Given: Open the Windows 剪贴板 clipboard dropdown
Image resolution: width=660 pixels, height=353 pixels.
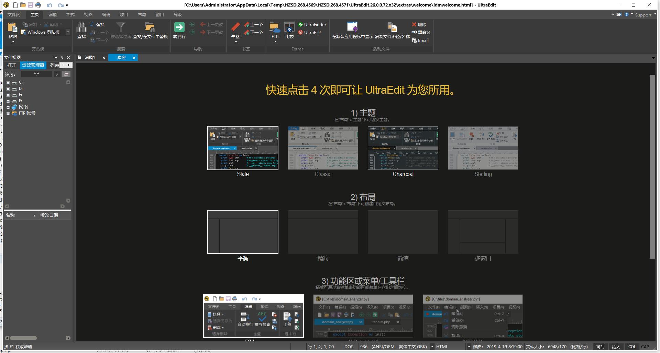Looking at the screenshot, I should [x=68, y=32].
